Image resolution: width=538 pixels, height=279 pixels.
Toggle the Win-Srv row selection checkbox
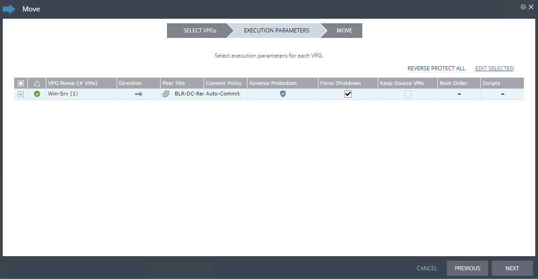[21, 94]
